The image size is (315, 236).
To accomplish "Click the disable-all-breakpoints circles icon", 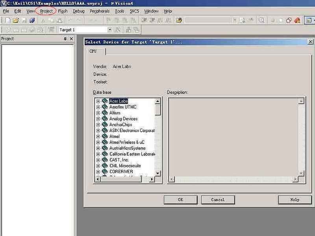I will (x=289, y=20).
